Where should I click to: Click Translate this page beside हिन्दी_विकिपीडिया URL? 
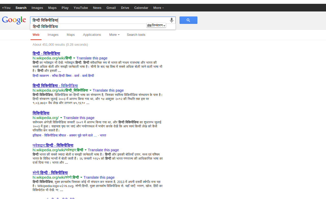108,90
